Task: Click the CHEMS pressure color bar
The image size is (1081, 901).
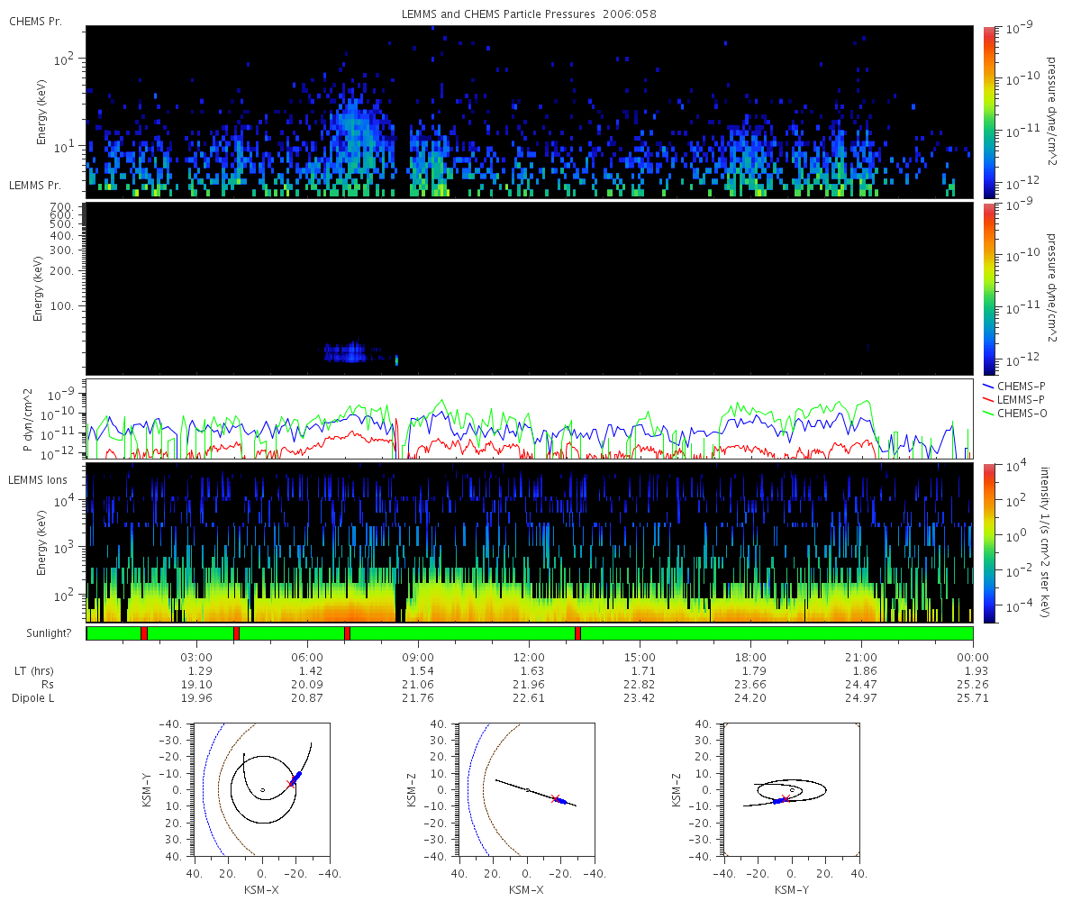Action: [989, 112]
